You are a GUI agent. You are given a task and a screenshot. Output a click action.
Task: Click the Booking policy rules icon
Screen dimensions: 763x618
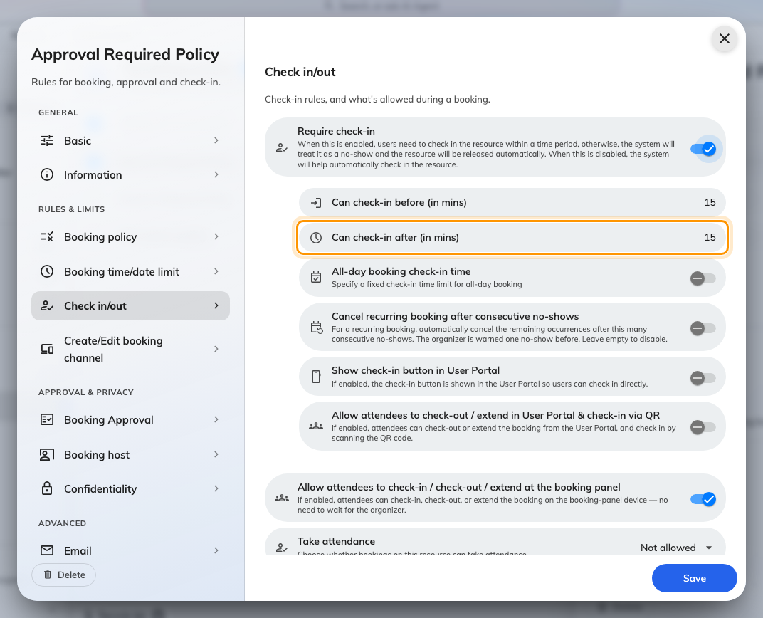pos(47,237)
